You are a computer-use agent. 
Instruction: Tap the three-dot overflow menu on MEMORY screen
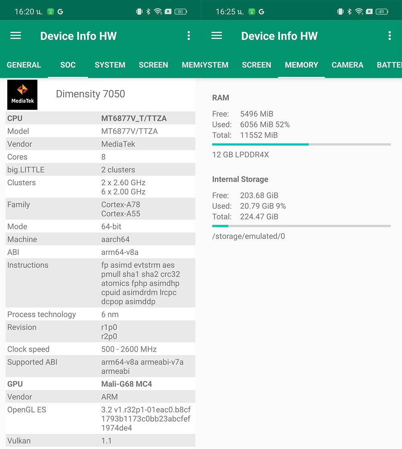390,36
